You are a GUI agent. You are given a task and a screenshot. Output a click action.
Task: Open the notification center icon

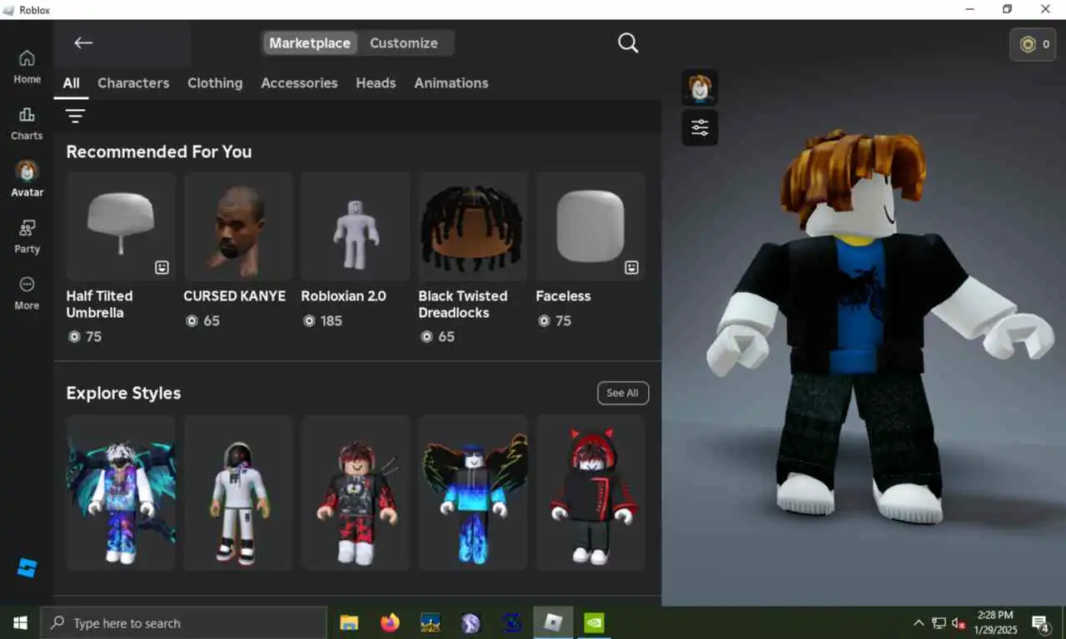click(x=1039, y=622)
